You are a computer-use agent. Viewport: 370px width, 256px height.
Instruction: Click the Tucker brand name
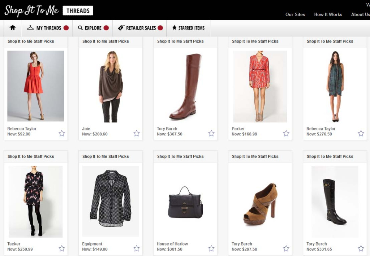click(14, 244)
